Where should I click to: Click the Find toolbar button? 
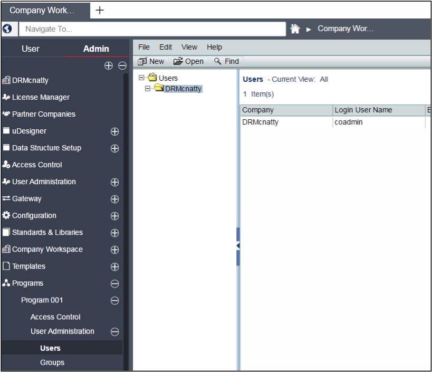coord(227,61)
